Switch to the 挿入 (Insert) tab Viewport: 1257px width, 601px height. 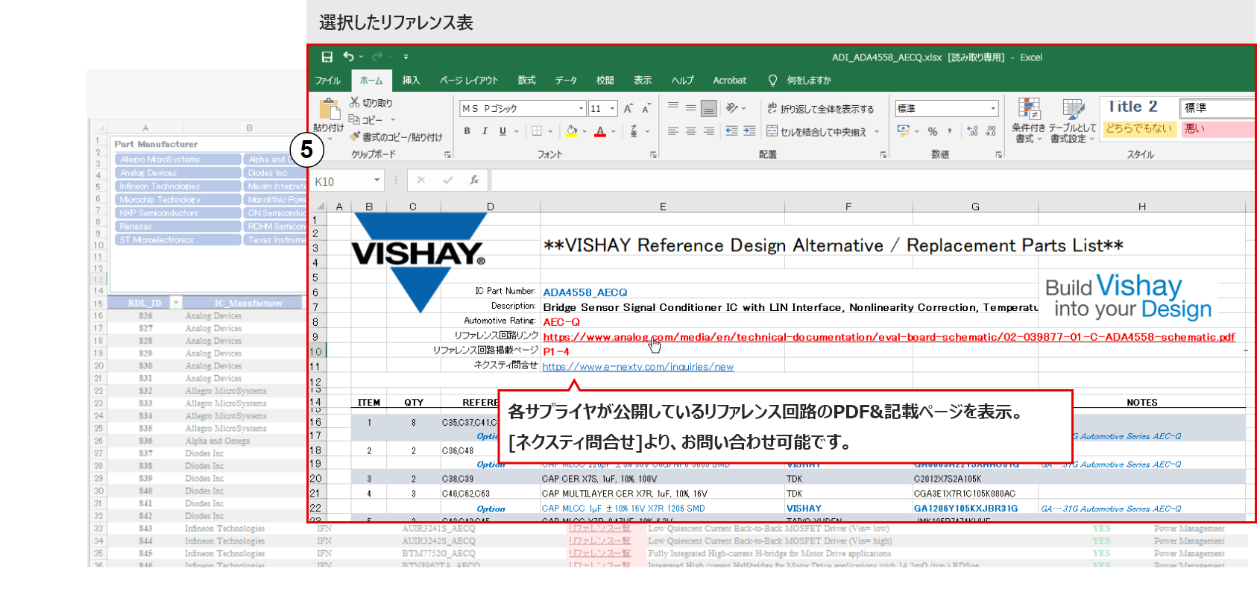point(412,81)
